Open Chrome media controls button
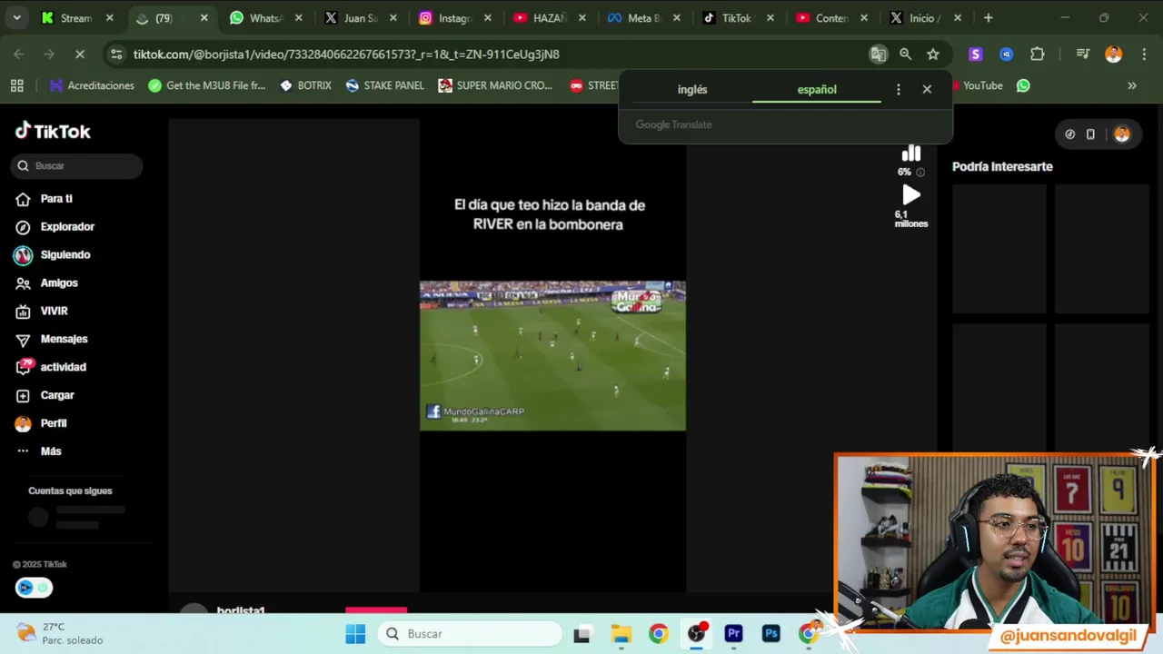This screenshot has height=654, width=1163. [1082, 54]
